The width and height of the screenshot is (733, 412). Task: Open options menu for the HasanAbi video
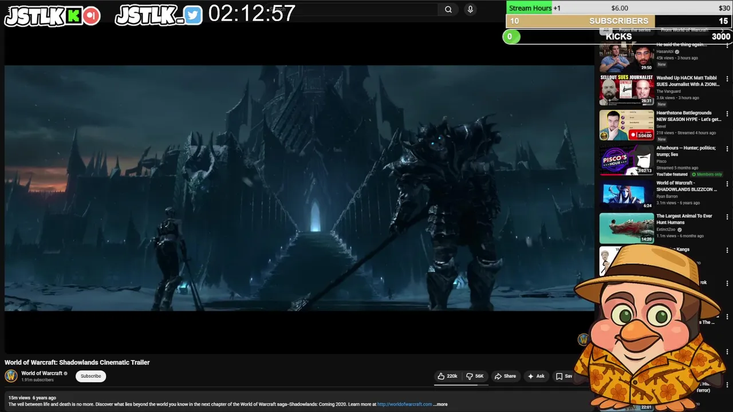tap(727, 47)
